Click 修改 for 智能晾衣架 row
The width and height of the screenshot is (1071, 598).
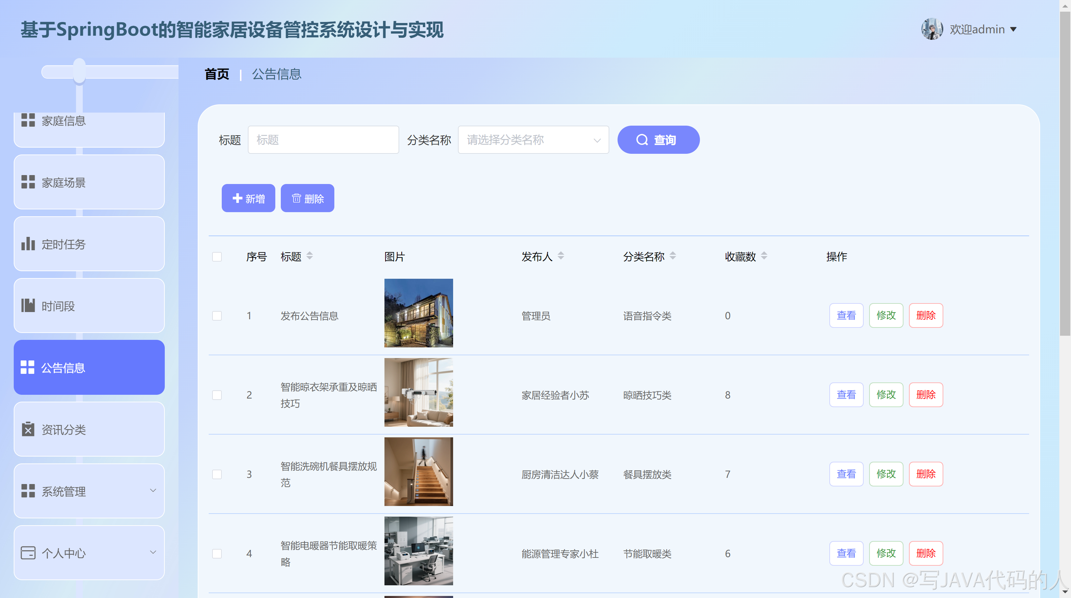[x=886, y=395]
